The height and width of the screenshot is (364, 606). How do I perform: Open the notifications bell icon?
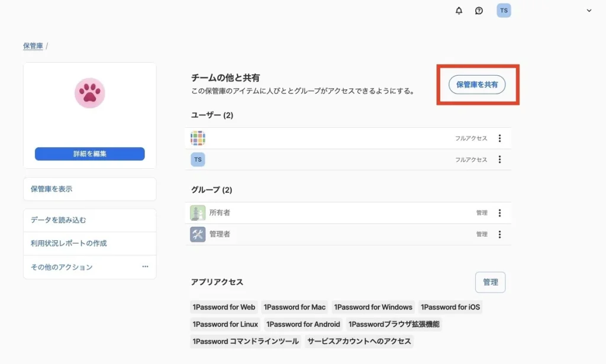[459, 11]
